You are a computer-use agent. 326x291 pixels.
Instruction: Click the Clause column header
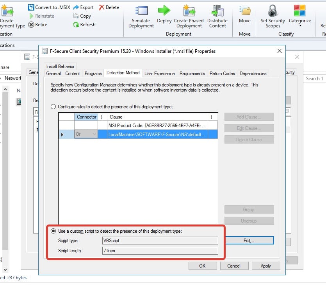[157, 117]
